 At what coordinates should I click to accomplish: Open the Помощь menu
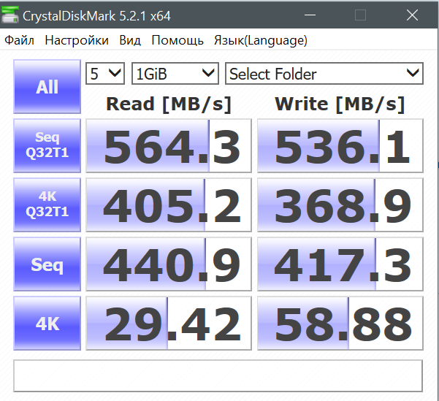(177, 40)
